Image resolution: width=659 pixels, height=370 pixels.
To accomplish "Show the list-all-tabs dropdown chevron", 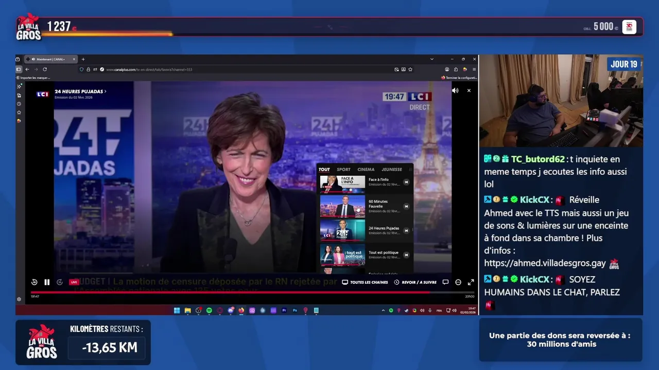I will coord(432,59).
